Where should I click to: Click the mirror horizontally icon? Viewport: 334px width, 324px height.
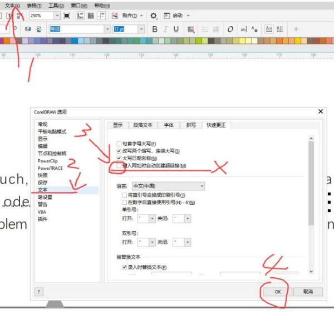[28, 29]
